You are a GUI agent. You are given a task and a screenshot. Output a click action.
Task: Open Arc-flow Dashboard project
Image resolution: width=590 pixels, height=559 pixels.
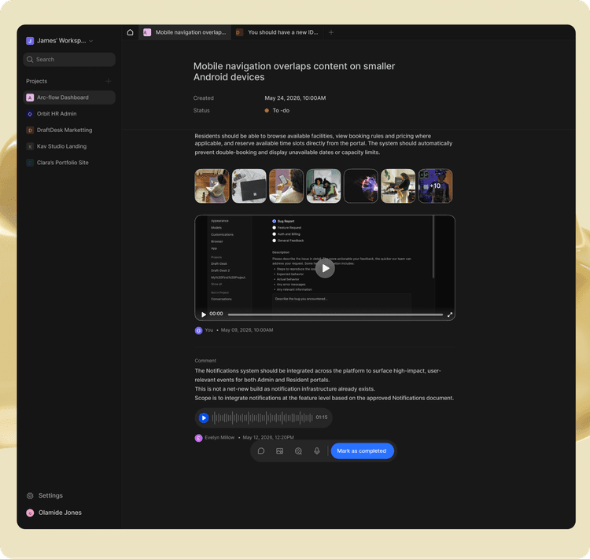click(69, 97)
